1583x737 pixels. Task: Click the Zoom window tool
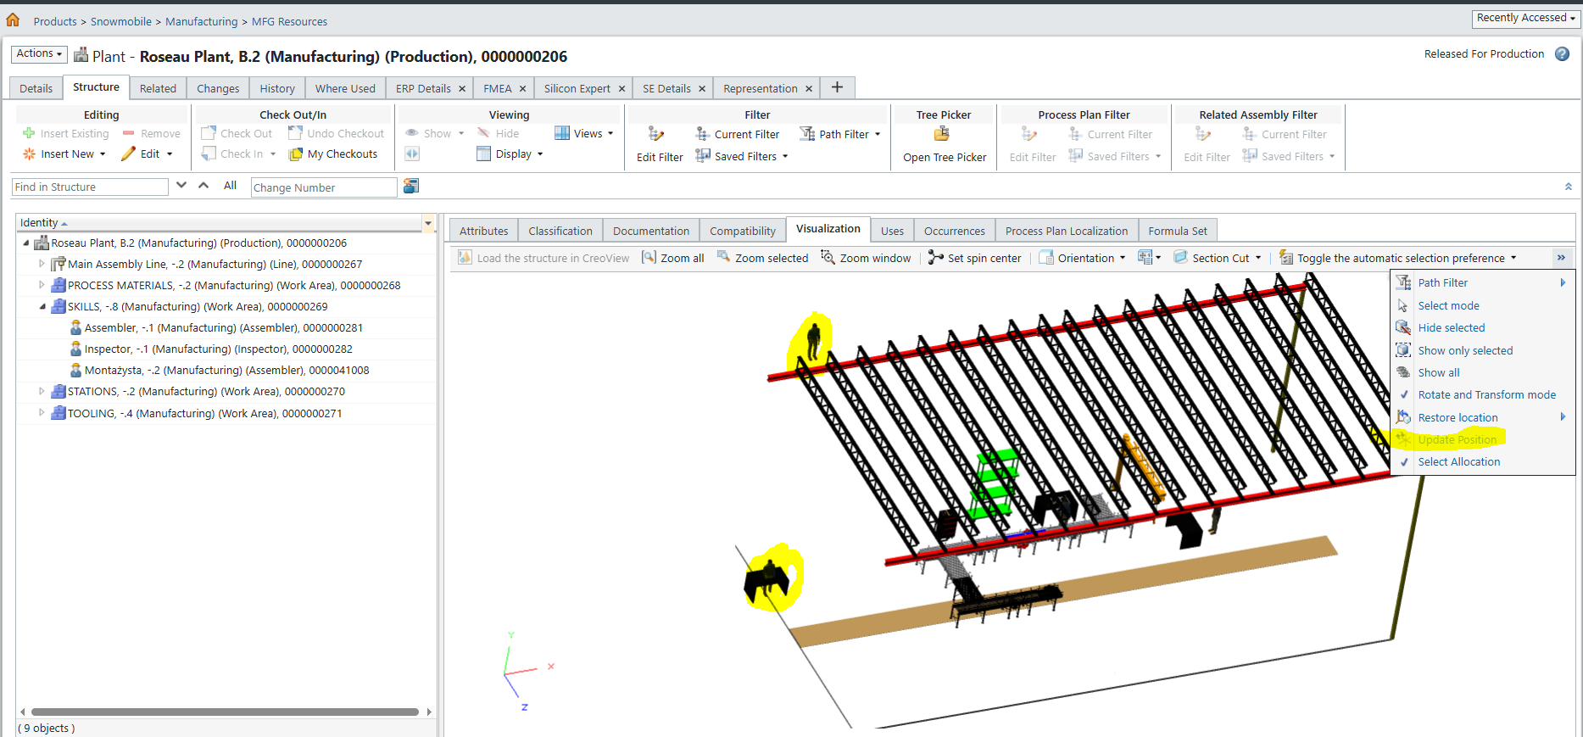[x=866, y=258]
